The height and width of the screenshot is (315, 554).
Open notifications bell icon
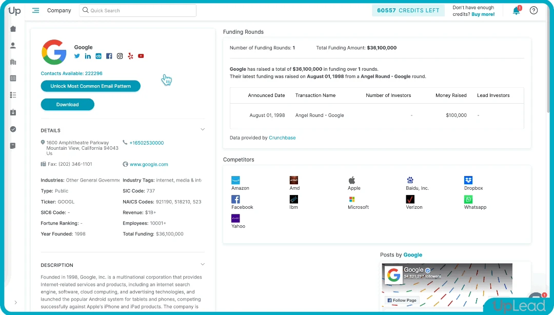pyautogui.click(x=517, y=10)
